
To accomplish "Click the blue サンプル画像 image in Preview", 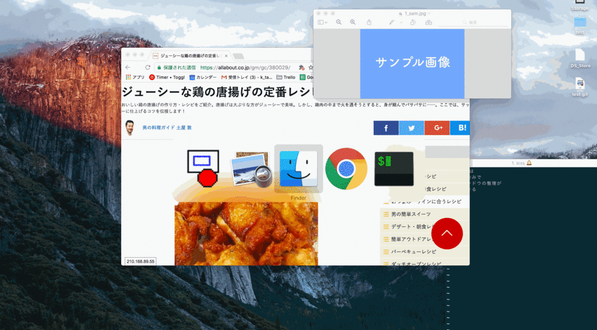I will tap(412, 64).
